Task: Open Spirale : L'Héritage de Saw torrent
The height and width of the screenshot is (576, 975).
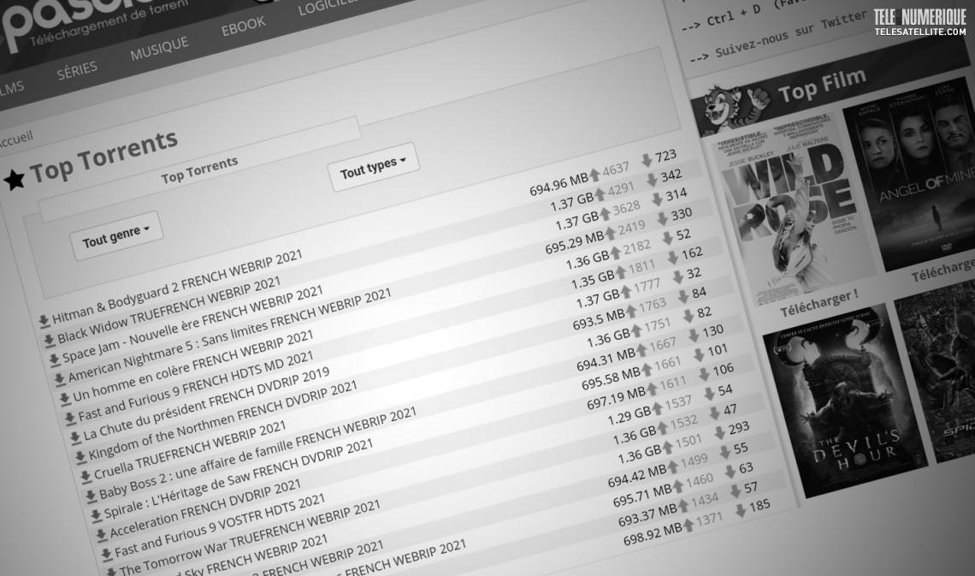Action: 239,478
